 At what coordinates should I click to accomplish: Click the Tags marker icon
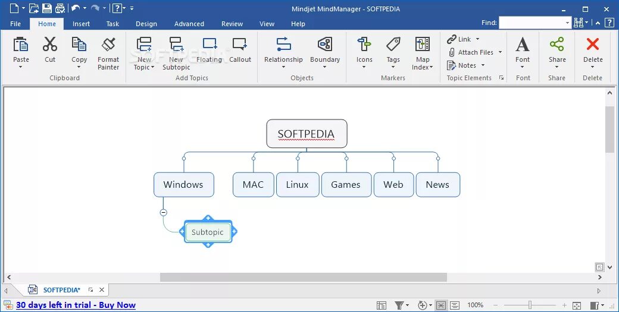pyautogui.click(x=393, y=45)
